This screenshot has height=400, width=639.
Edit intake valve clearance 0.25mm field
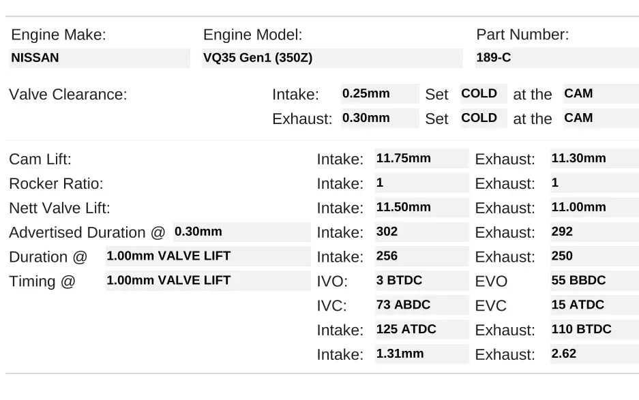click(x=380, y=94)
